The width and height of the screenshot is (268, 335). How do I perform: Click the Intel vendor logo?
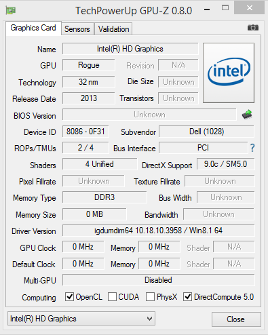229,73
